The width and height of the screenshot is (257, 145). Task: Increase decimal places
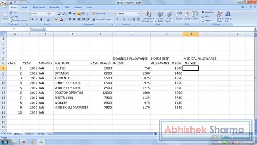click(133, 19)
